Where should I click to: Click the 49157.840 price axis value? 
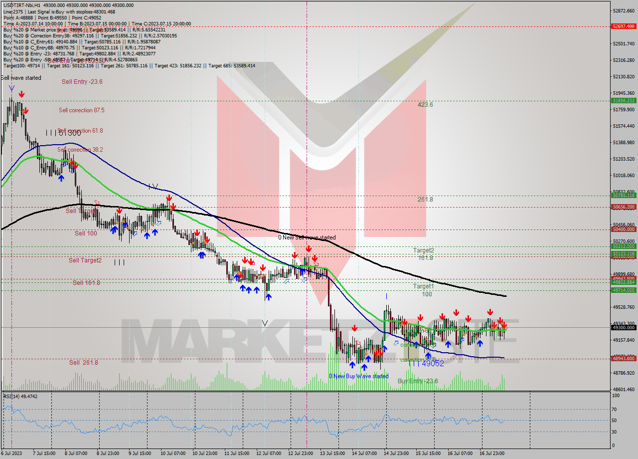pyautogui.click(x=624, y=340)
